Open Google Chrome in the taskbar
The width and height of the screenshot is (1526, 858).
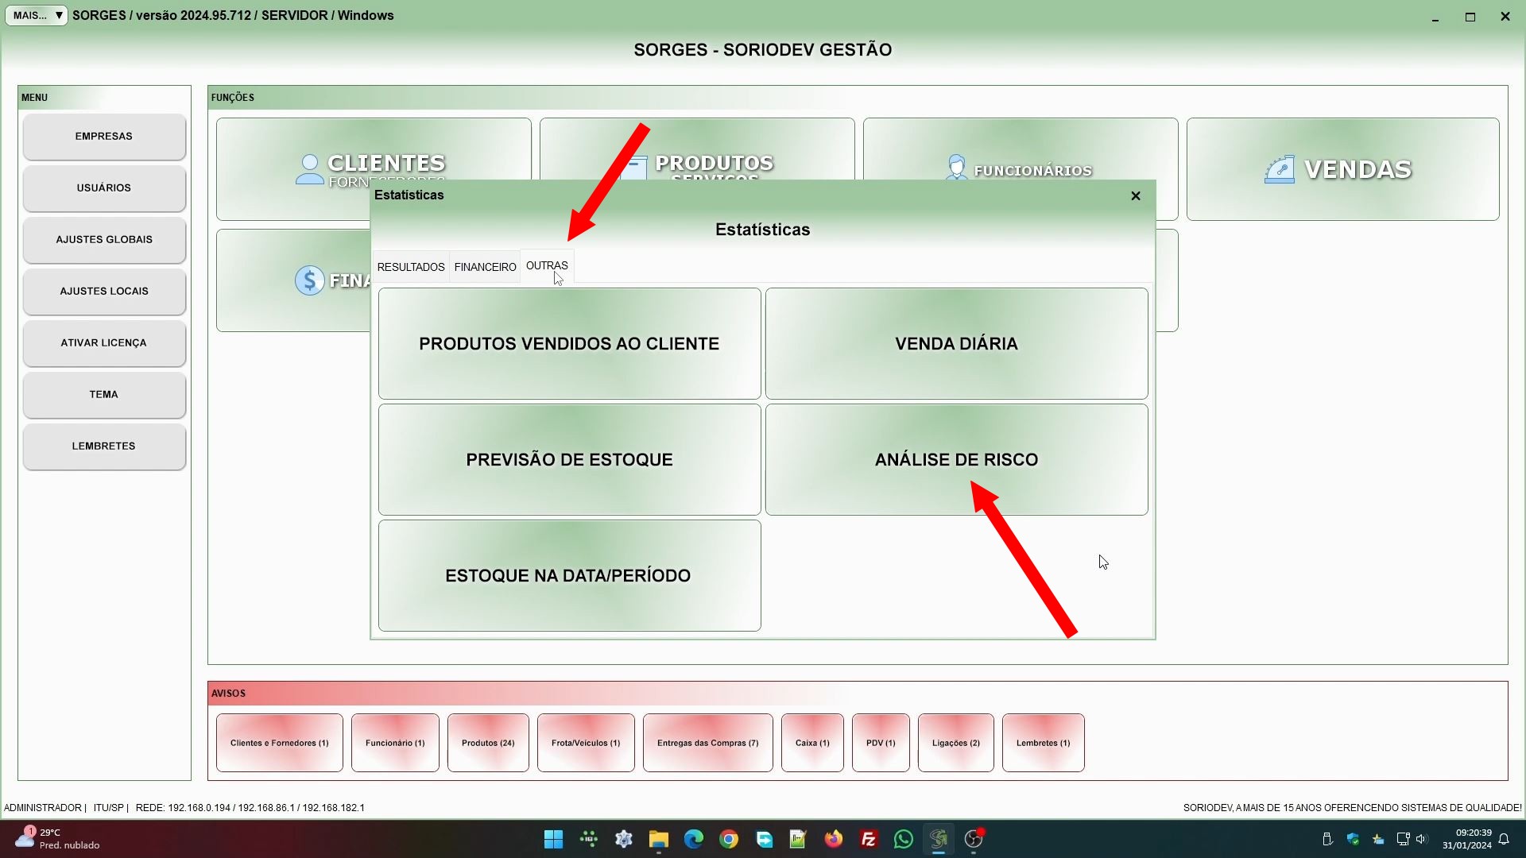(x=728, y=839)
